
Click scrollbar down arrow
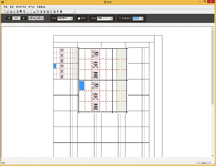(x=212, y=156)
